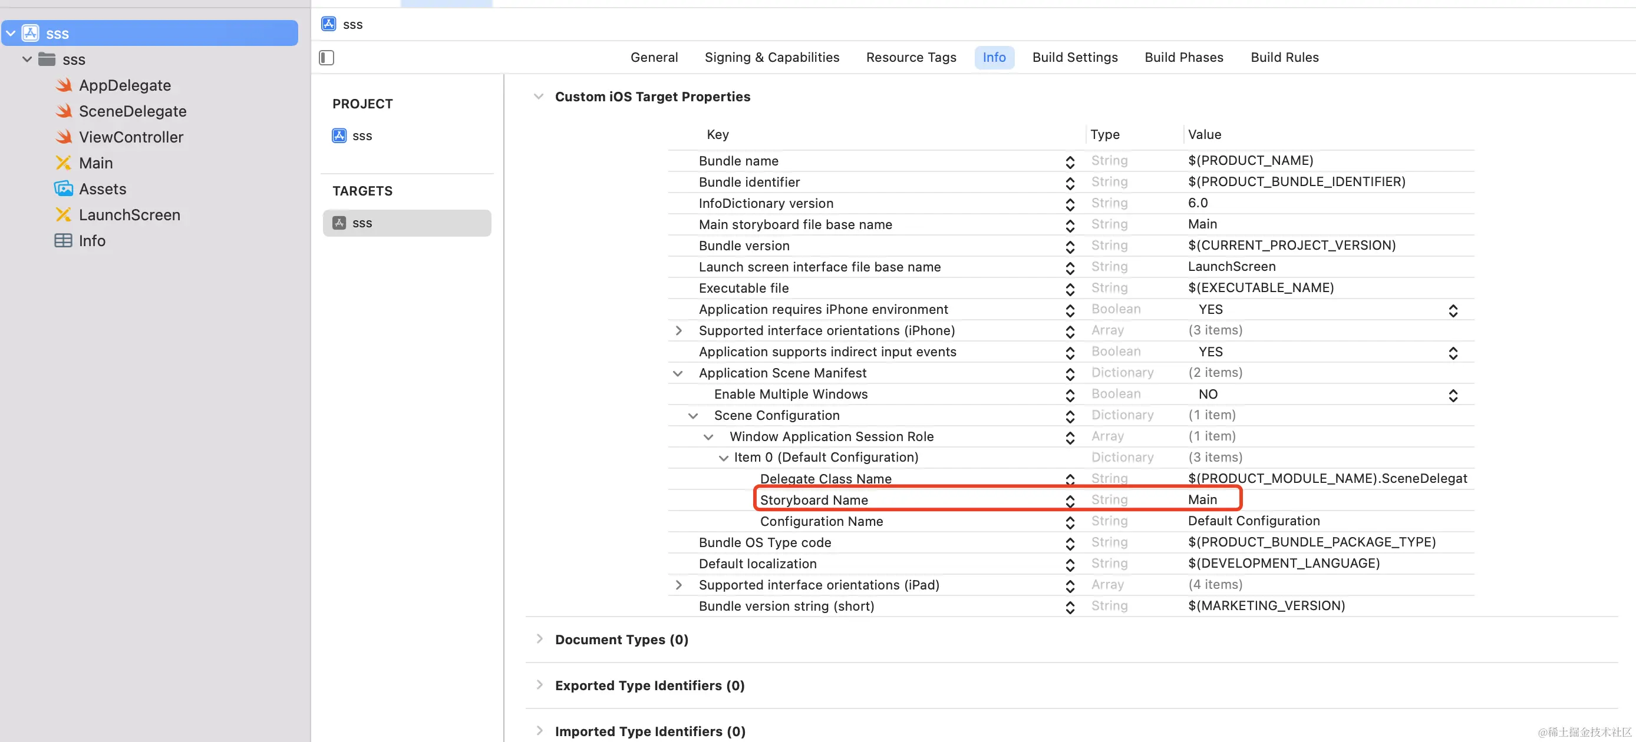Open the Enable Multiple Windows value popup
This screenshot has width=1636, height=742.
point(1453,395)
